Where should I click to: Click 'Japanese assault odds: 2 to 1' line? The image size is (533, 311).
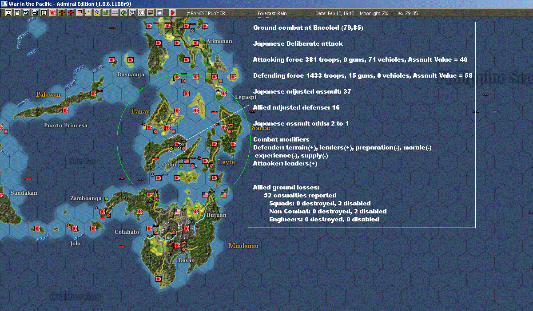click(301, 123)
